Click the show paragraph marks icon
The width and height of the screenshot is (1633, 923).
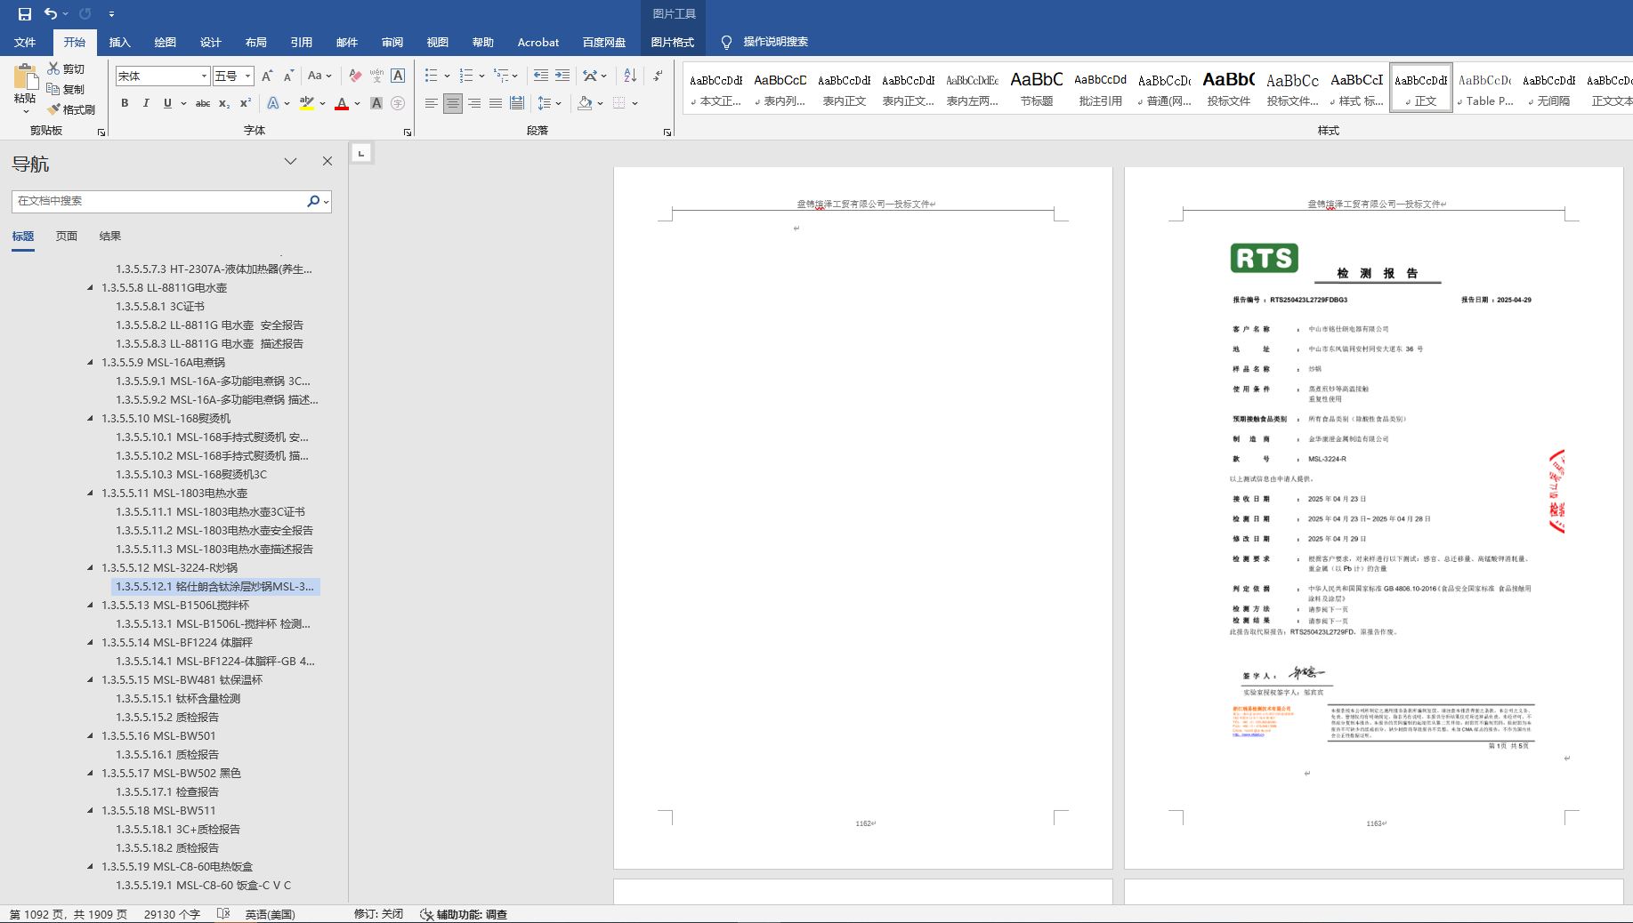(658, 76)
